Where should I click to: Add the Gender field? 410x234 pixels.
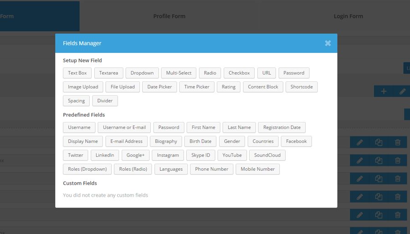232,141
